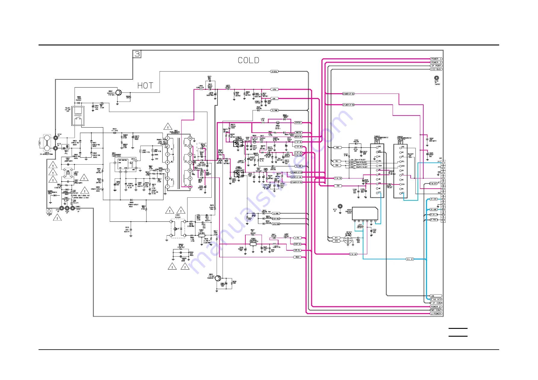Select the T801 power transformer
This screenshot has height=380, width=538.
[x=179, y=162]
